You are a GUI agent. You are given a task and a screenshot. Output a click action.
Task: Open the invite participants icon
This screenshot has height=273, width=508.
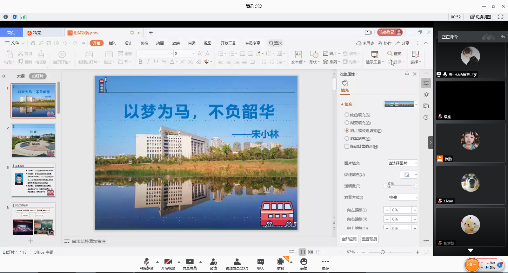click(x=213, y=262)
